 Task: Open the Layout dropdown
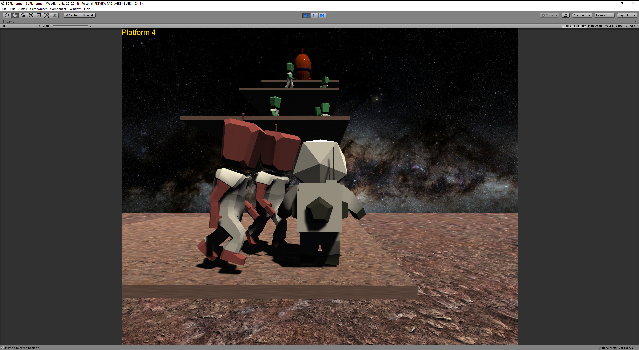coord(626,15)
